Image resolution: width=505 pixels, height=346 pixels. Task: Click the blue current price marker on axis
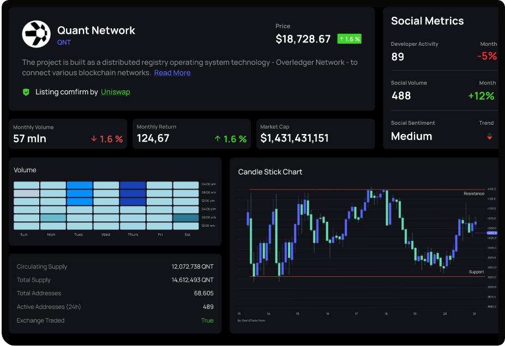coord(492,233)
